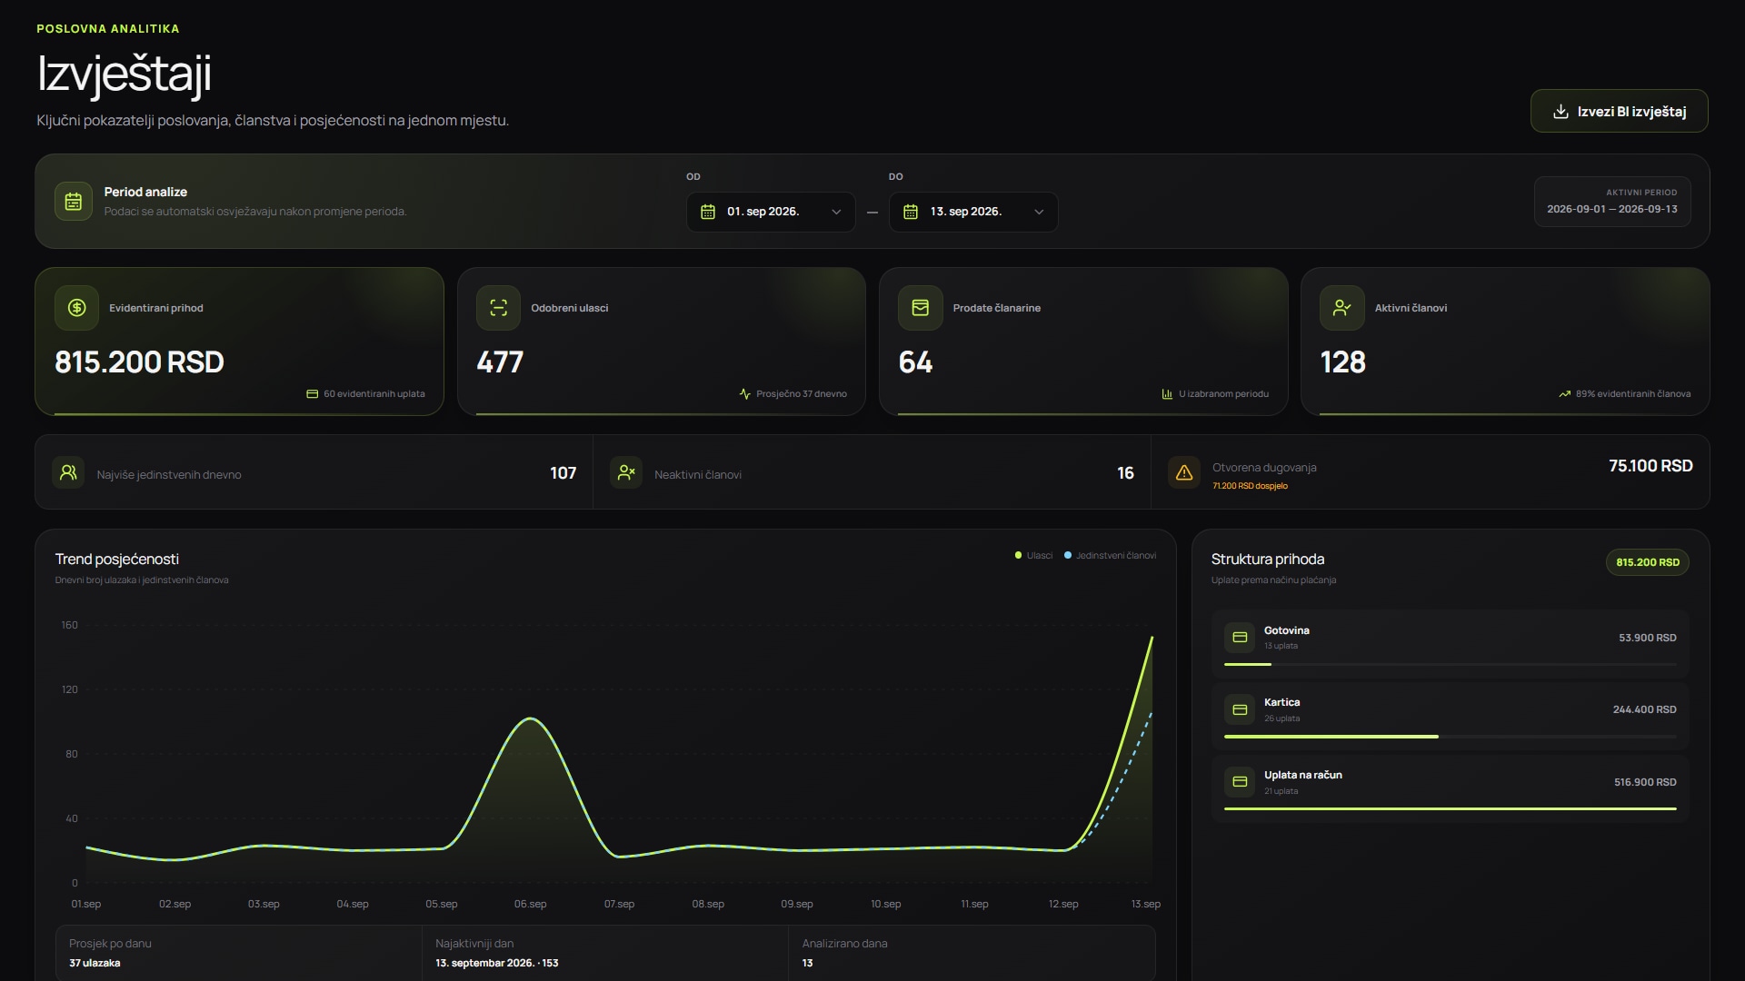Click the 26 uplata label under Kartica
The width and height of the screenshot is (1745, 981).
[x=1281, y=718]
